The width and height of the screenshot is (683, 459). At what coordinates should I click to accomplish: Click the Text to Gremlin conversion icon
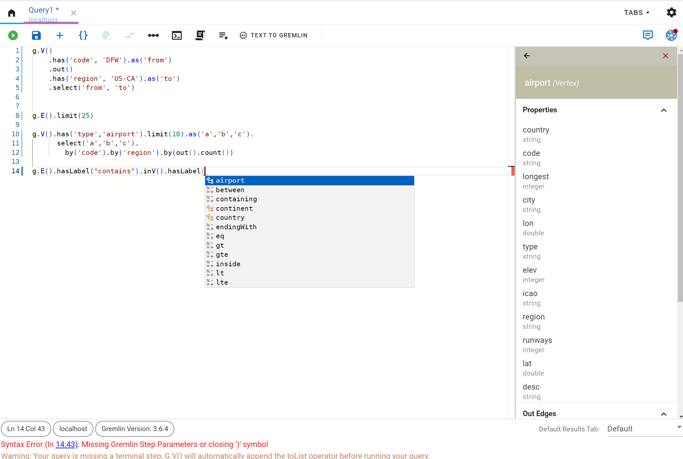[243, 35]
